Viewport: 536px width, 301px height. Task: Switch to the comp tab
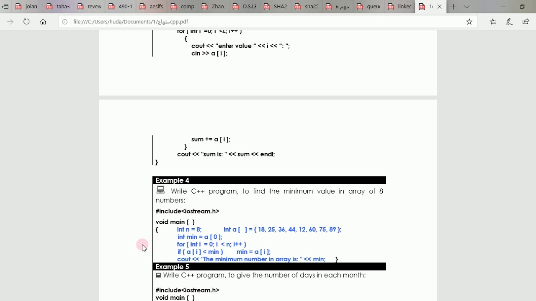pyautogui.click(x=183, y=7)
